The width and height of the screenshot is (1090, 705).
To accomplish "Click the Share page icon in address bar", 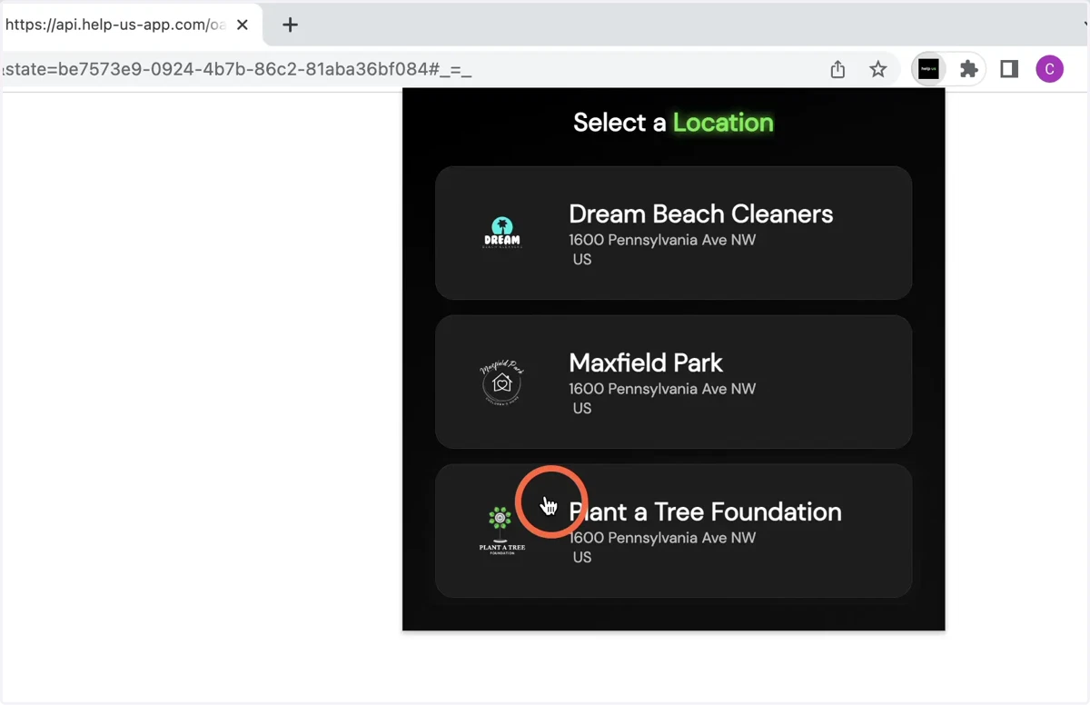I will point(837,69).
